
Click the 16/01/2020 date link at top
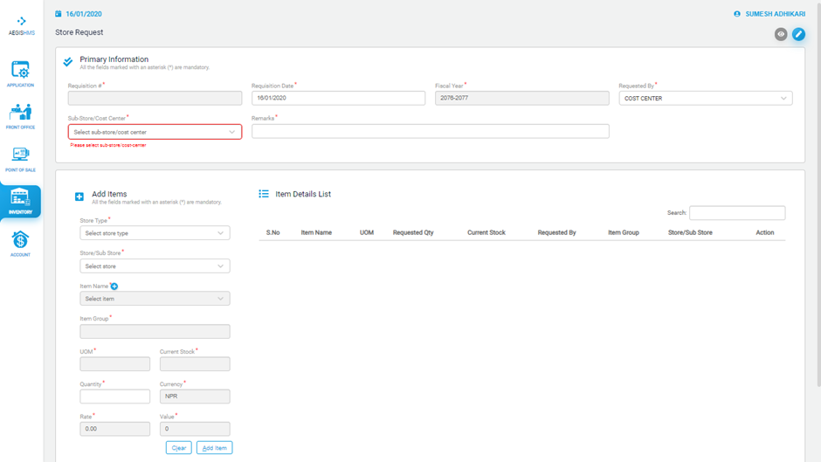point(84,14)
